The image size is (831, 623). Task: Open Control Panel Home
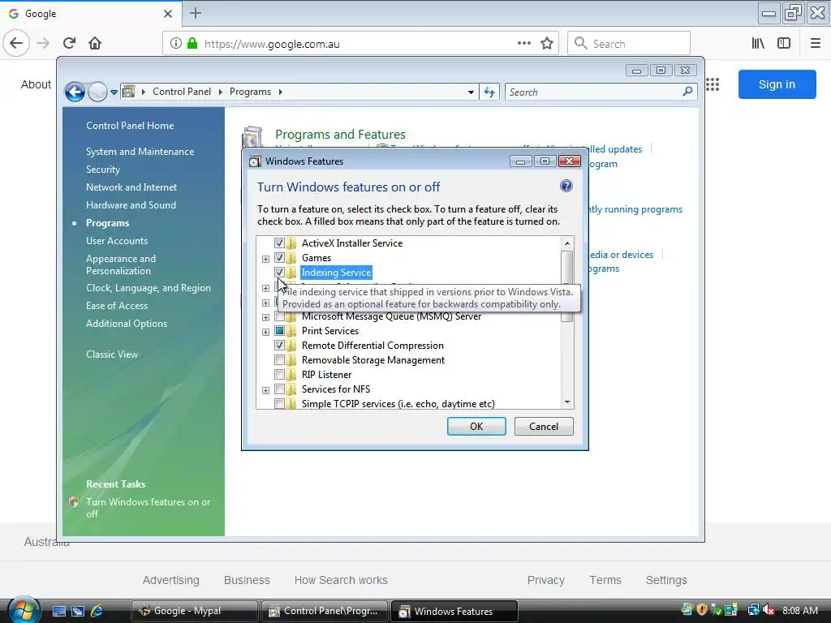coord(130,126)
